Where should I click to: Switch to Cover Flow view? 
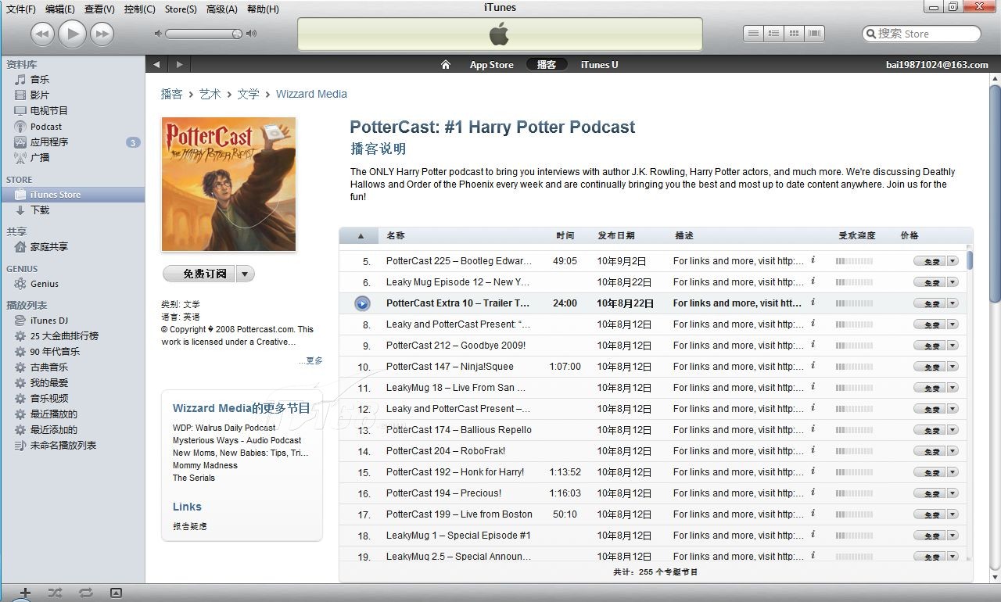[815, 34]
